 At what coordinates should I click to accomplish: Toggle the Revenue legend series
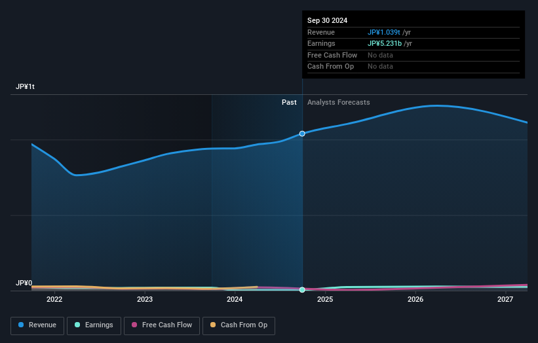37,325
